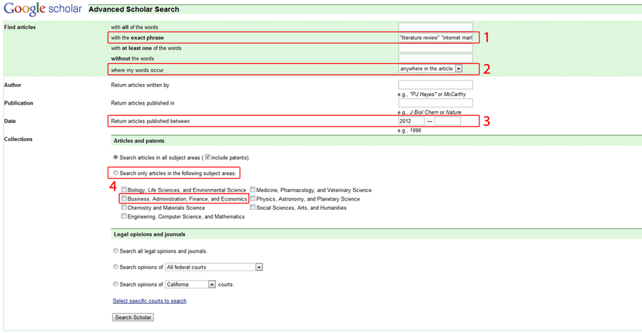Click the 'Legal opinions and journals' section header

tap(150, 235)
